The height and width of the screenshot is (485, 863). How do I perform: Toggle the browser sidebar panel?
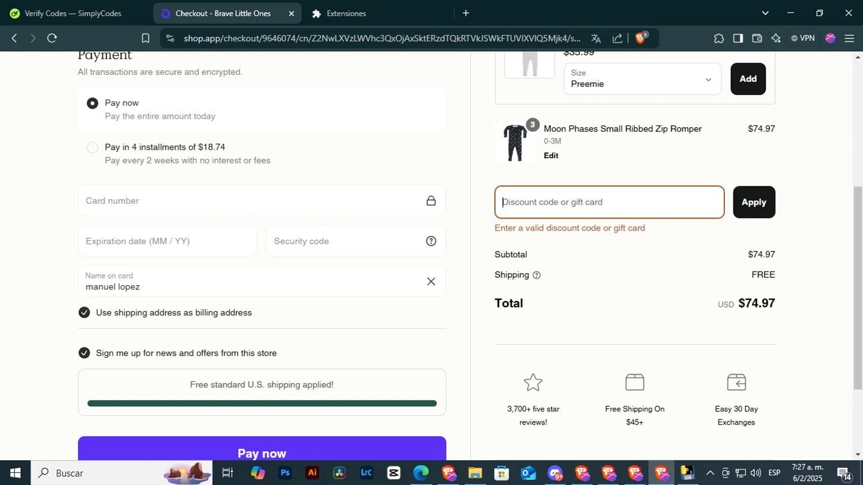pyautogui.click(x=738, y=38)
